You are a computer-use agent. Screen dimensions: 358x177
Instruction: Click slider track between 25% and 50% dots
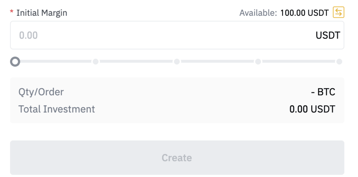point(136,61)
